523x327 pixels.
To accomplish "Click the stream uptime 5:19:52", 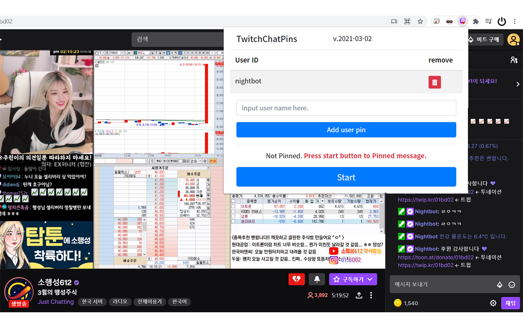I will click(340, 295).
